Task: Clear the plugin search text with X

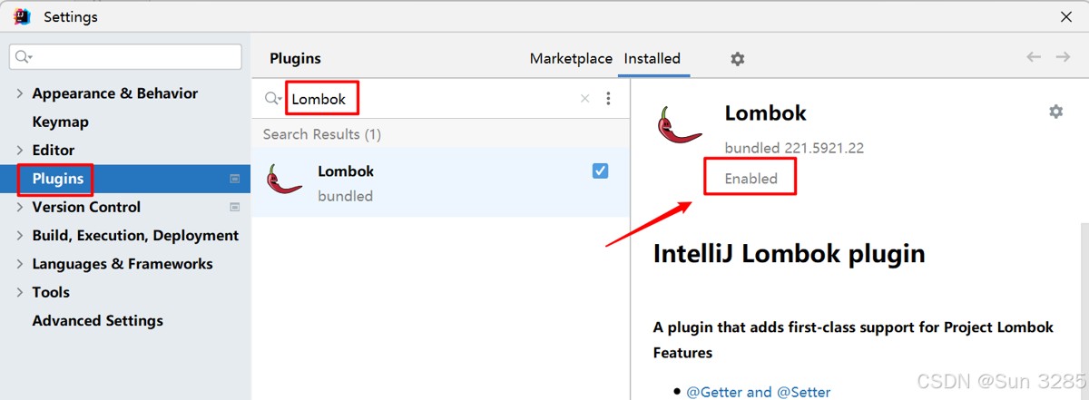Action: click(x=584, y=99)
